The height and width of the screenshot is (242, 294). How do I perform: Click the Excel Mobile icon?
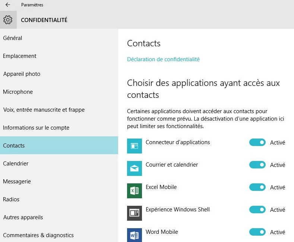pyautogui.click(x=135, y=191)
